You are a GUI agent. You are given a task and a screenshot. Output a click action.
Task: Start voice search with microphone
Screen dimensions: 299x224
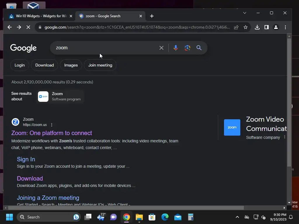coord(175,48)
